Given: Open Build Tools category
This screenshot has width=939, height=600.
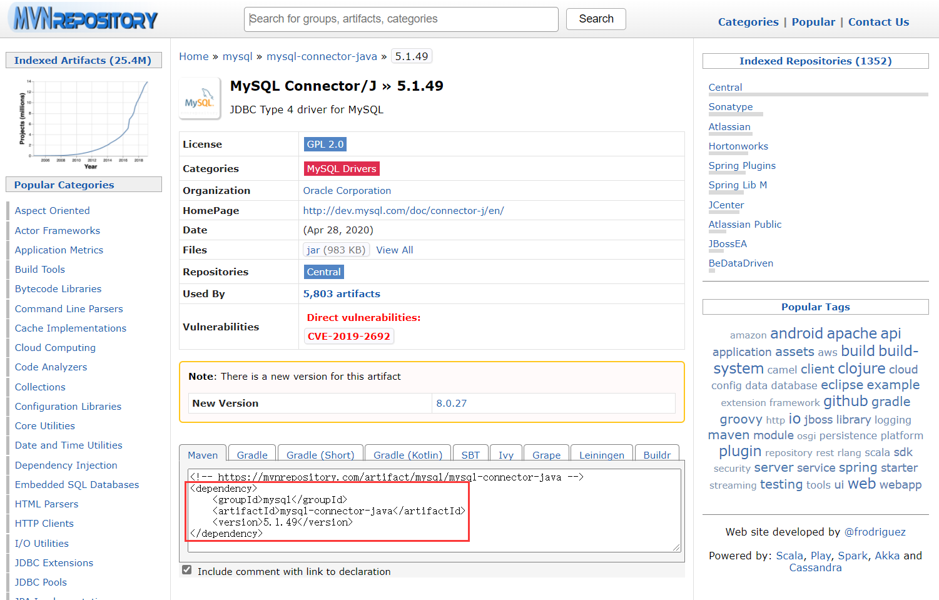Looking at the screenshot, I should 40,269.
